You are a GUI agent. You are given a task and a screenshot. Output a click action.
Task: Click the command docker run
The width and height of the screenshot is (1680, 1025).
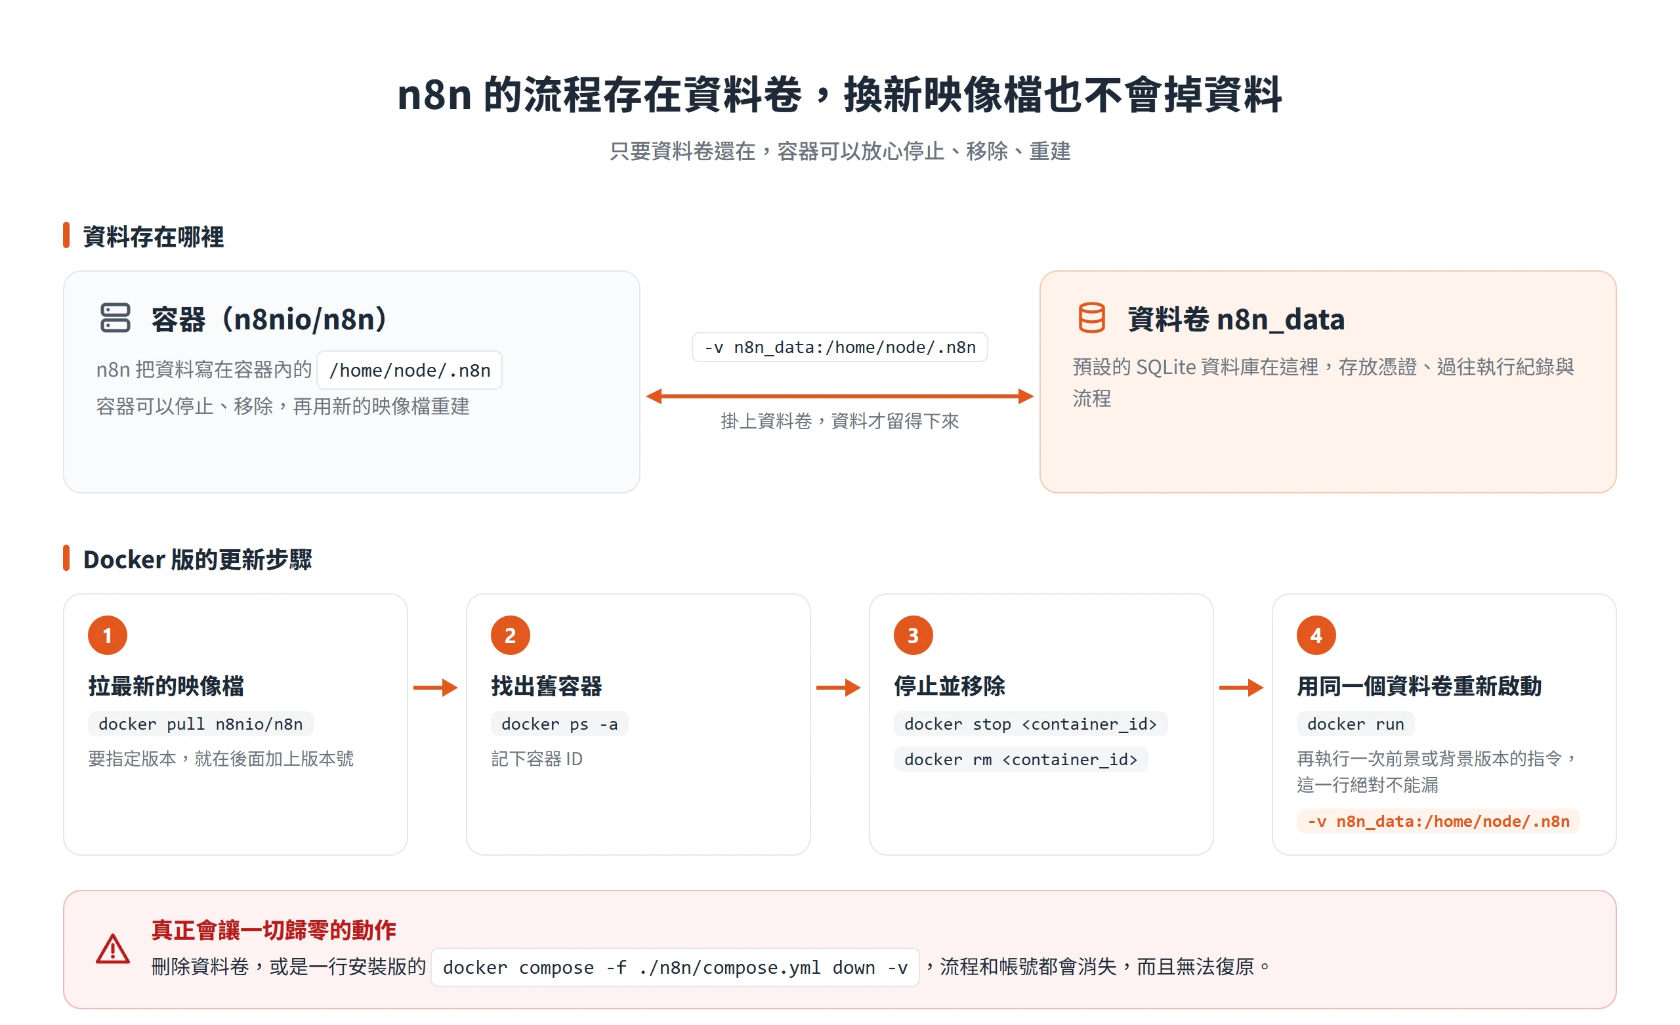(1356, 724)
